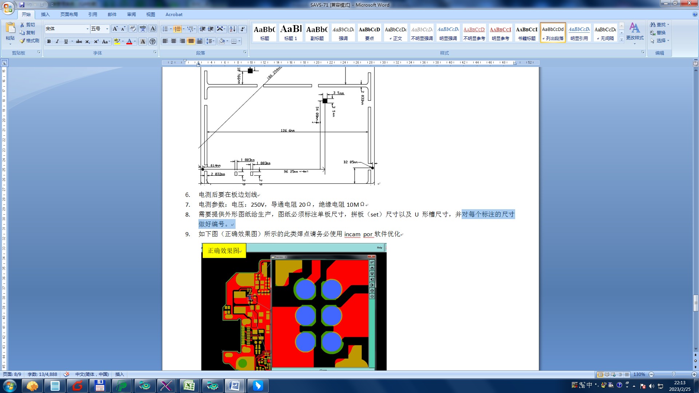Click the center align paragraph icon
The width and height of the screenshot is (699, 393).
[174, 41]
